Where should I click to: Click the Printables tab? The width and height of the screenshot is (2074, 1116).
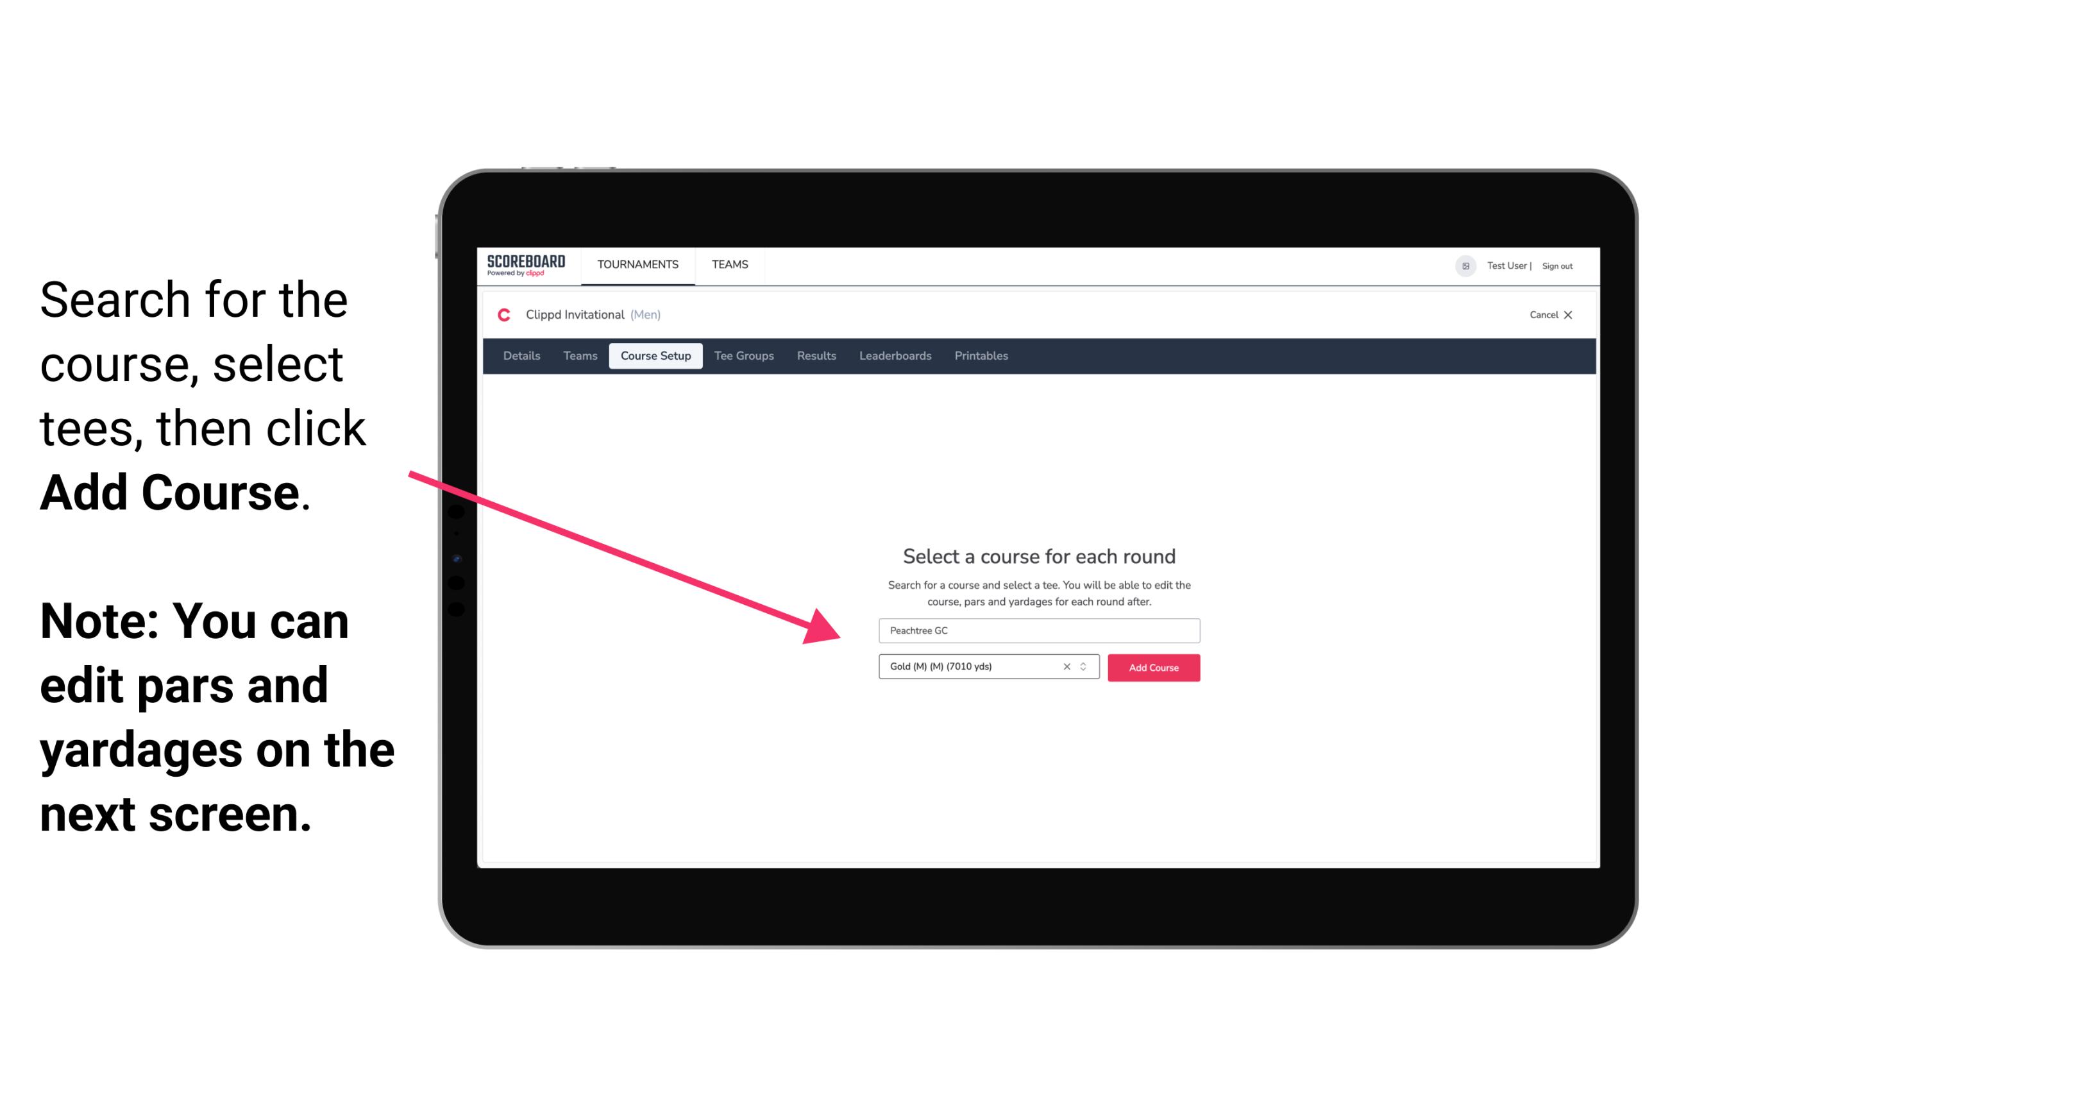coord(981,356)
